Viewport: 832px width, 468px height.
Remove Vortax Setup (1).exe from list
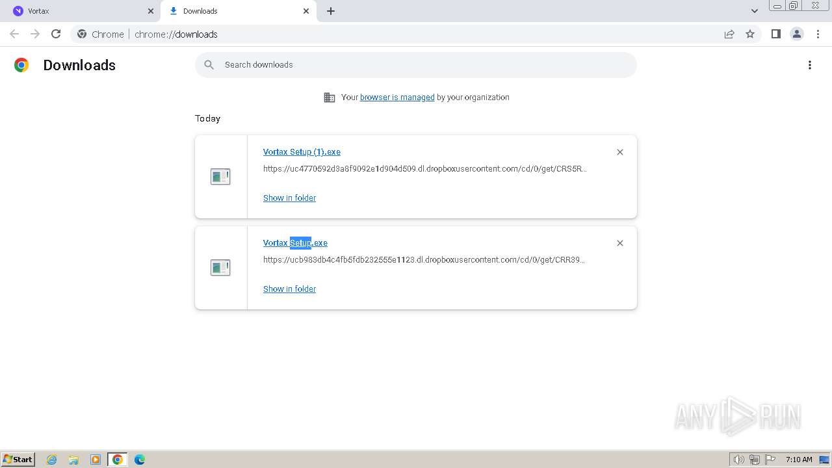pyautogui.click(x=620, y=152)
